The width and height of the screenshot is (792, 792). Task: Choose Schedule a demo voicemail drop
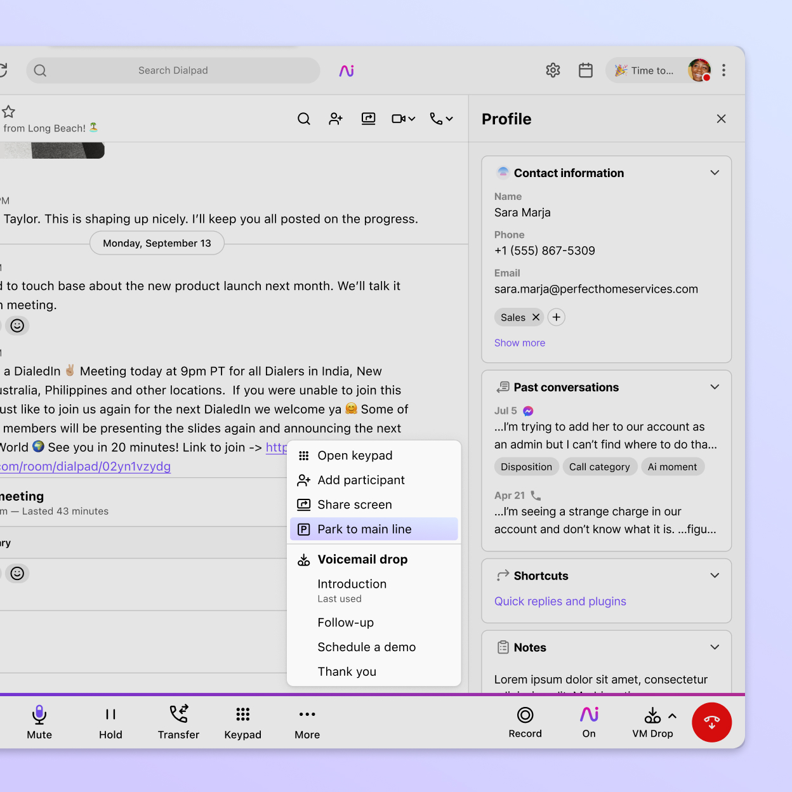(x=367, y=647)
